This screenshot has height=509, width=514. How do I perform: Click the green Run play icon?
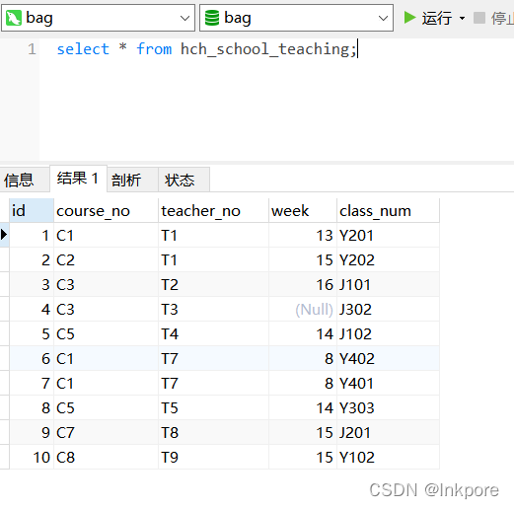(x=410, y=18)
